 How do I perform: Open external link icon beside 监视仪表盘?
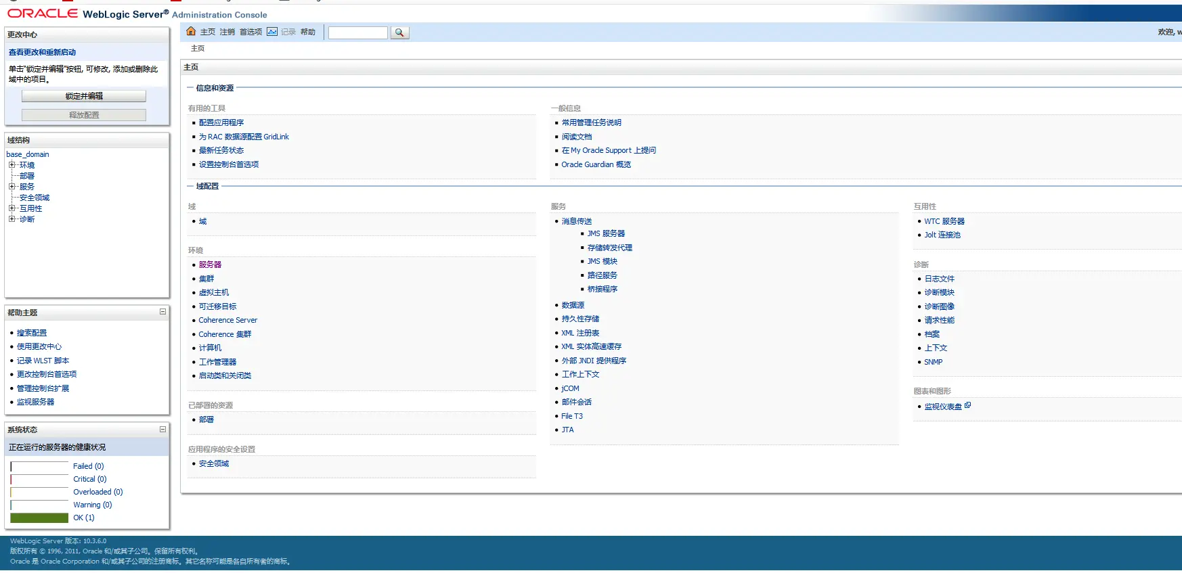[x=968, y=405]
